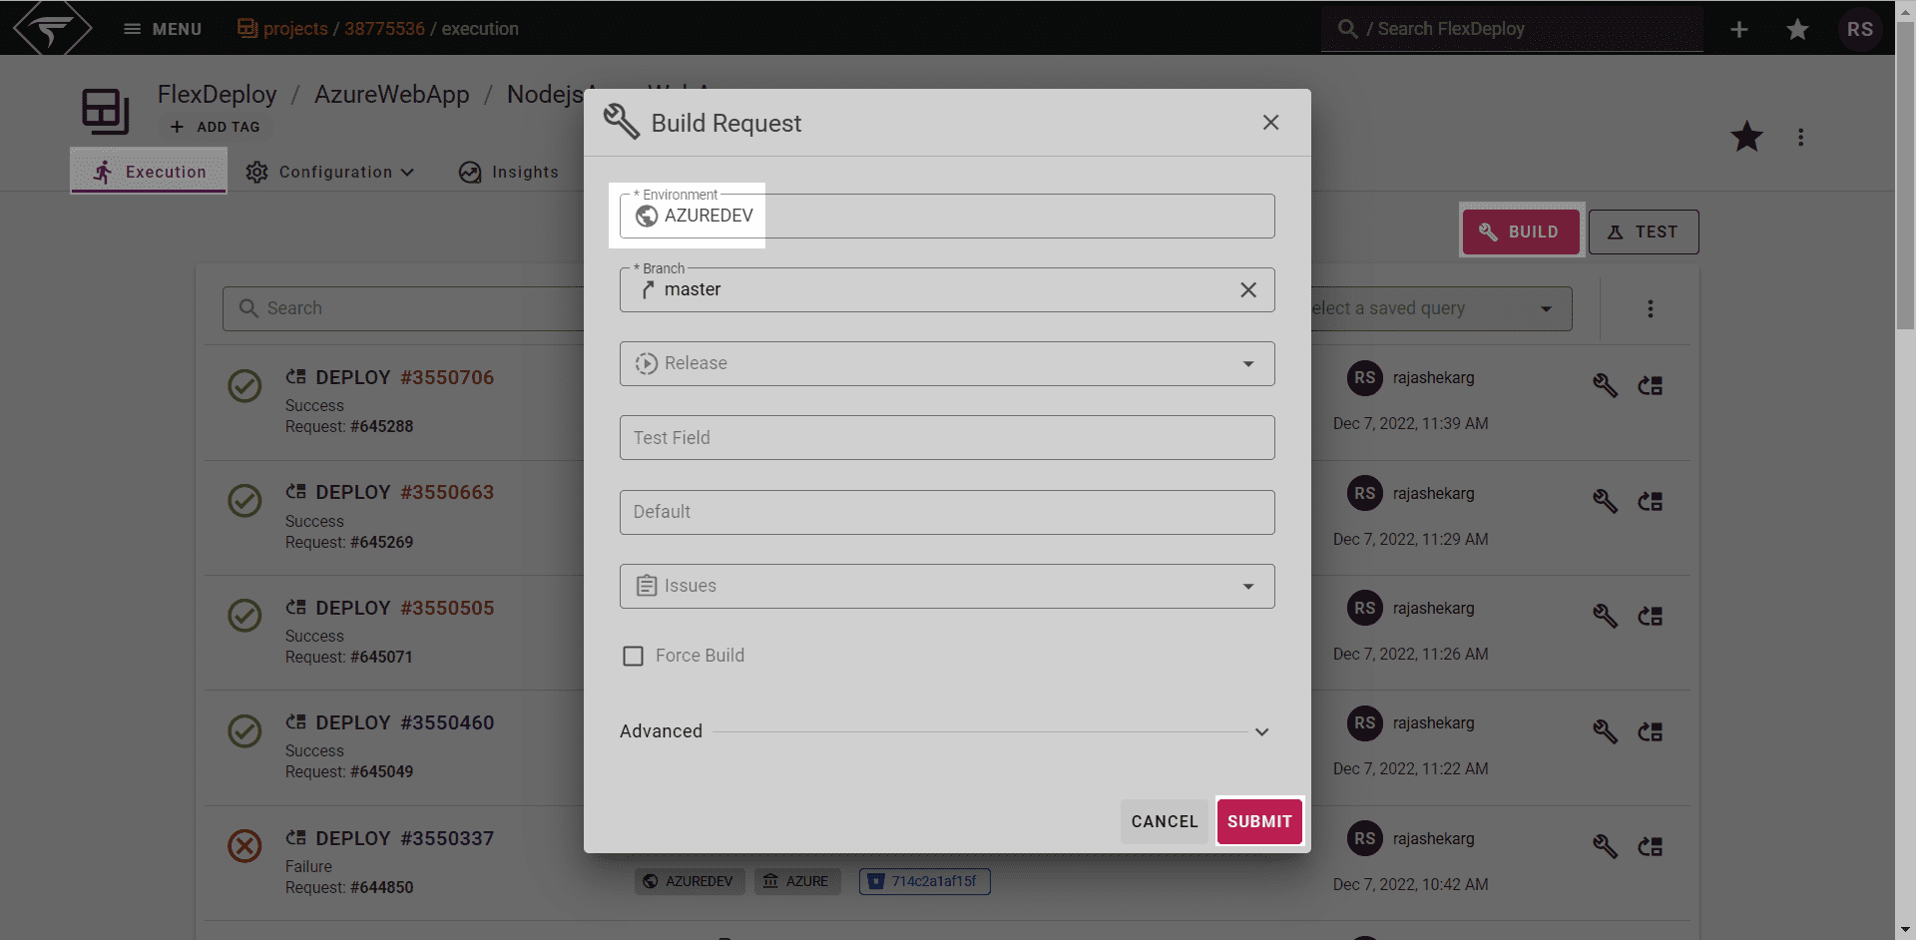
Task: Switch to the Execution tab
Action: [x=149, y=172]
